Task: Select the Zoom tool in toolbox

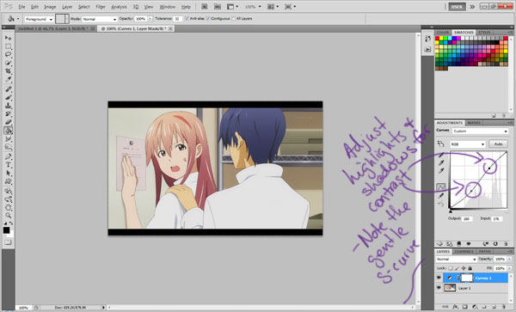Action: click(x=9, y=216)
